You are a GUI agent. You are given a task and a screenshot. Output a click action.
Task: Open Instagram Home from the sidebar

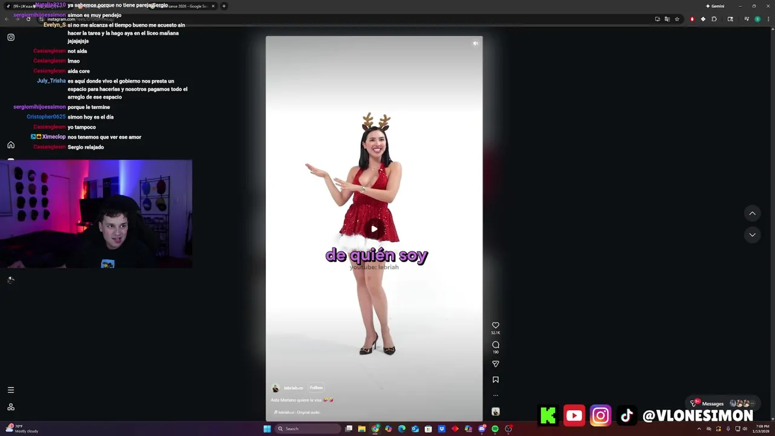point(11,145)
